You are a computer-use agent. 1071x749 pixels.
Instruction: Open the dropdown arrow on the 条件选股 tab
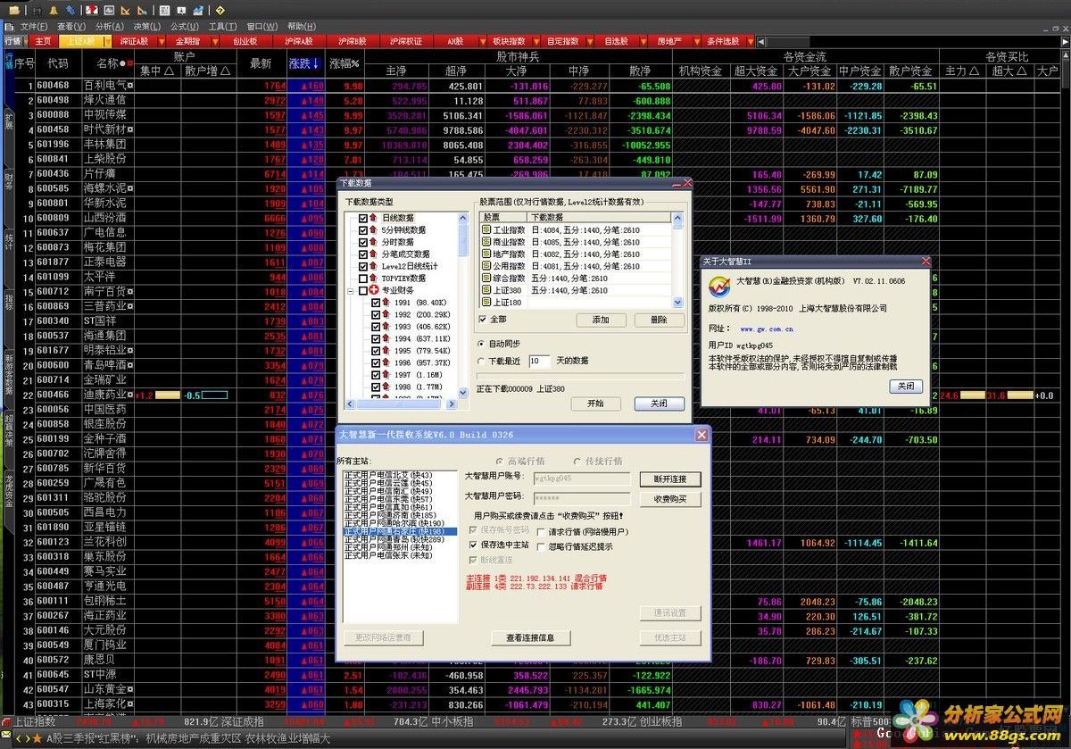pyautogui.click(x=750, y=41)
